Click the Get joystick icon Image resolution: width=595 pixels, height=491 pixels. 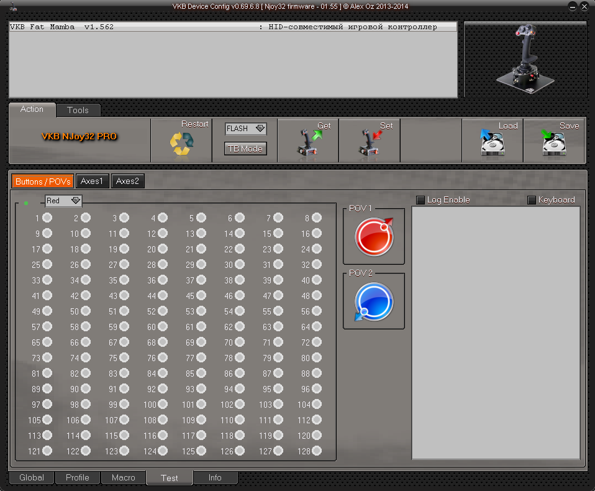coord(309,142)
